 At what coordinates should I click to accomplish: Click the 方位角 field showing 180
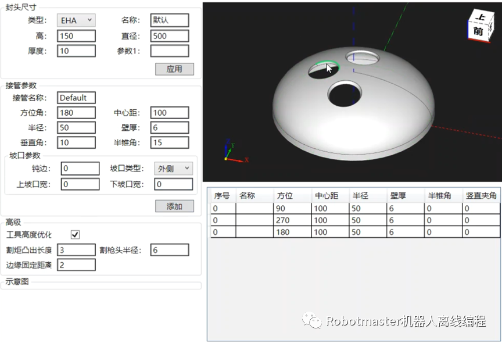click(77, 113)
